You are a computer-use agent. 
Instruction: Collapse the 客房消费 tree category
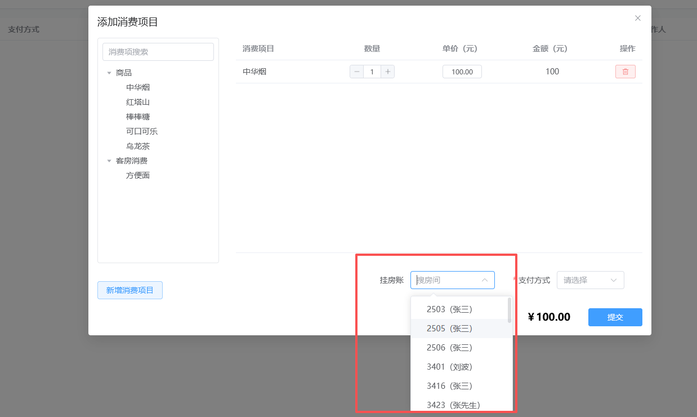click(x=109, y=161)
